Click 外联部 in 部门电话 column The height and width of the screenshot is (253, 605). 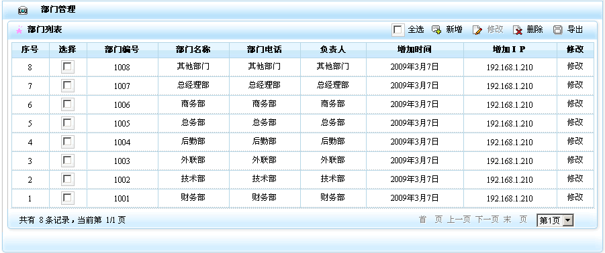(265, 160)
